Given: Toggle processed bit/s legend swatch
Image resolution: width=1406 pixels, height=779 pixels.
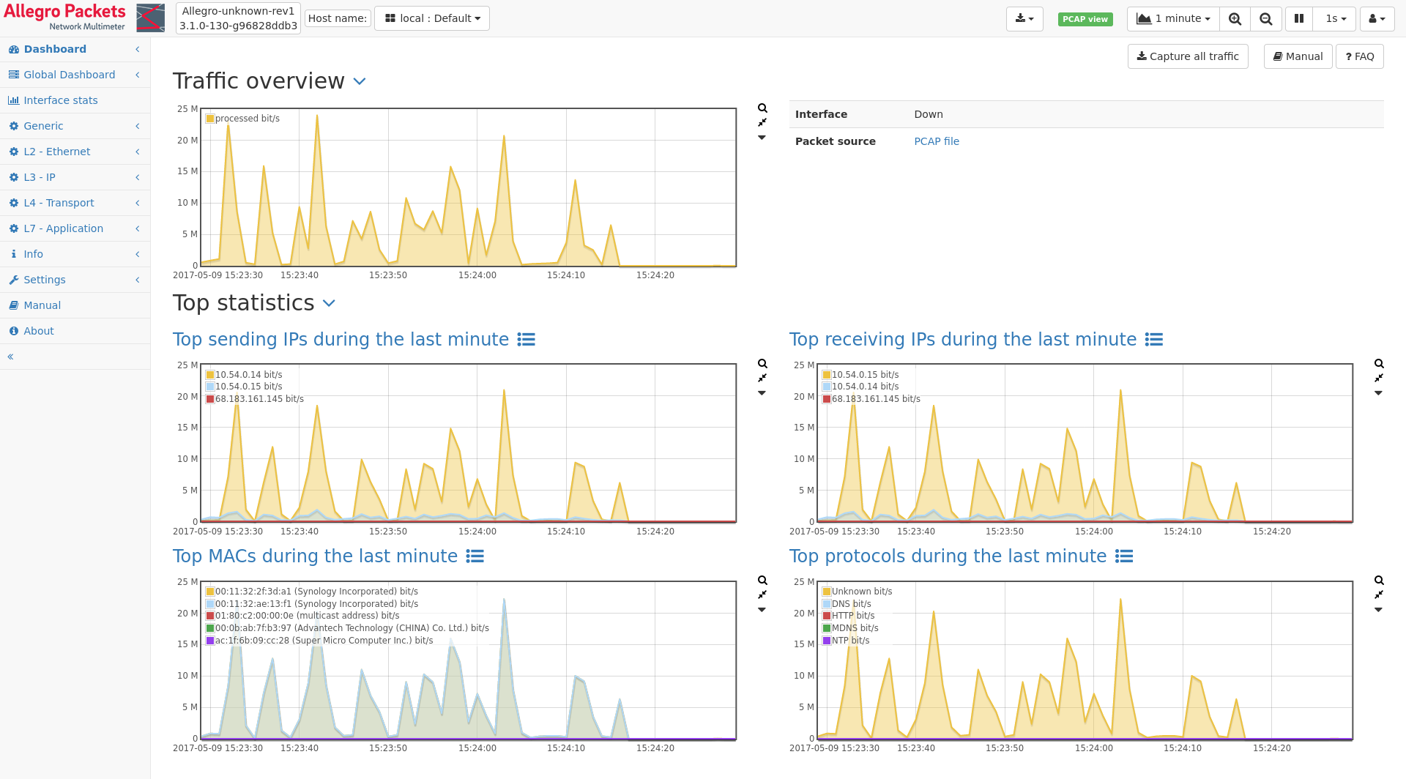Looking at the screenshot, I should pyautogui.click(x=210, y=119).
